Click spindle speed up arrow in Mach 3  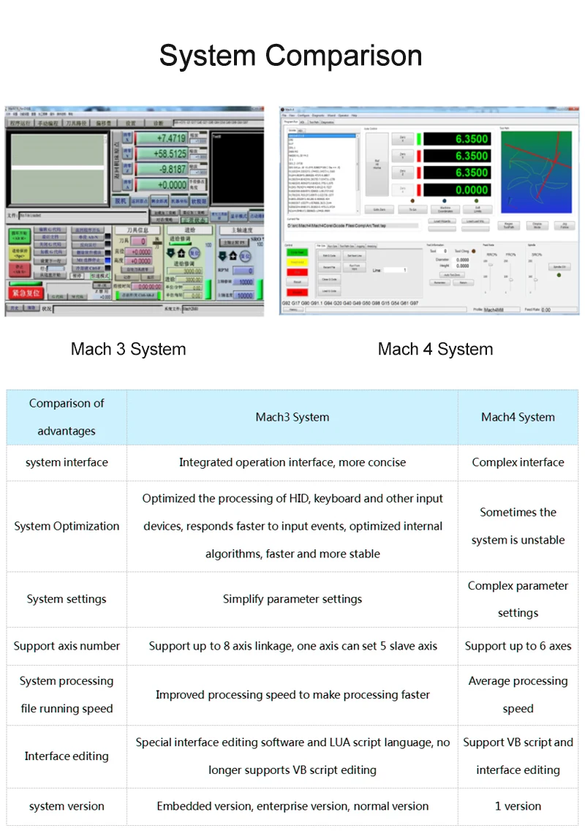[x=233, y=256]
